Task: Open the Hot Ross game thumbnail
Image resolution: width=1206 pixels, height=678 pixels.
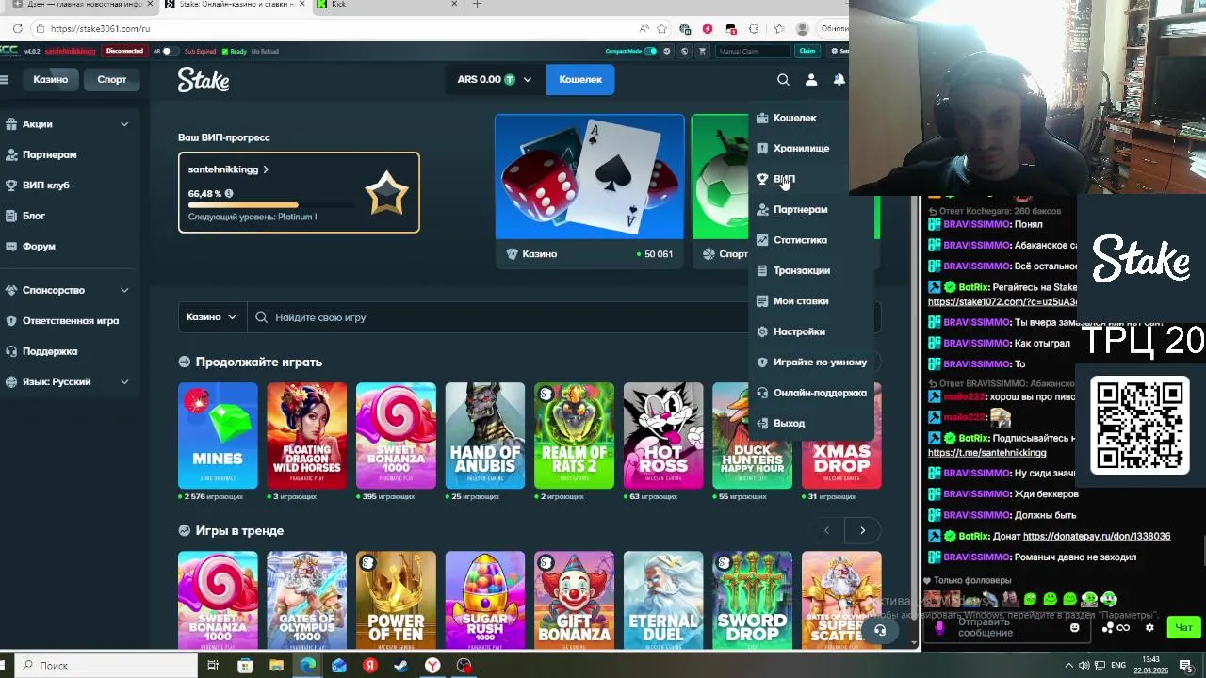Action: coord(663,436)
